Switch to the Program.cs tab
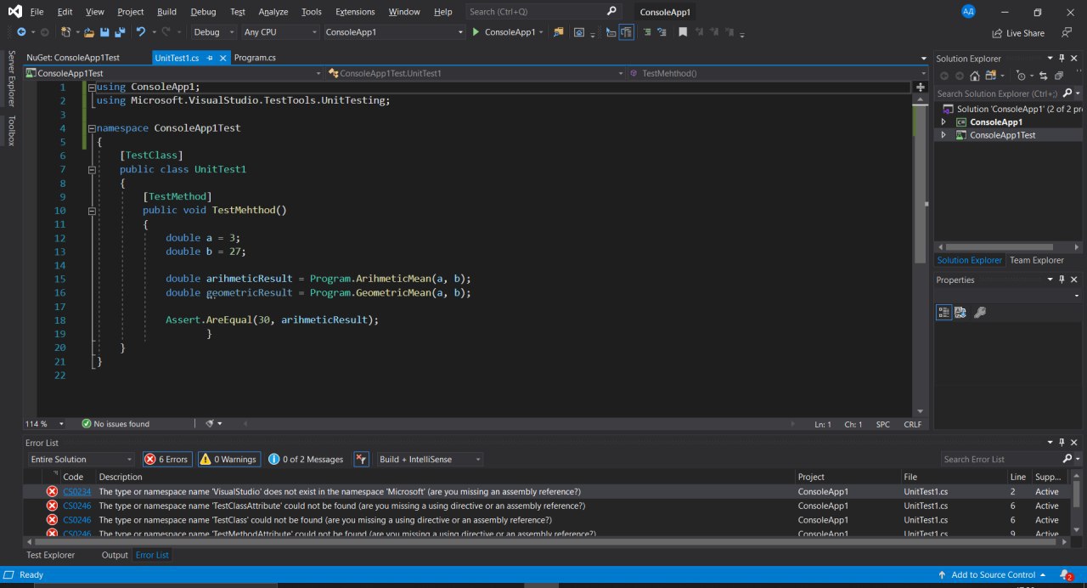Image resolution: width=1087 pixels, height=588 pixels. coord(255,58)
